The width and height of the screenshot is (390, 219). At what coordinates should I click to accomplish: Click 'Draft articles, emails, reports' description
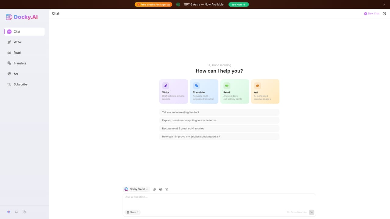(173, 97)
